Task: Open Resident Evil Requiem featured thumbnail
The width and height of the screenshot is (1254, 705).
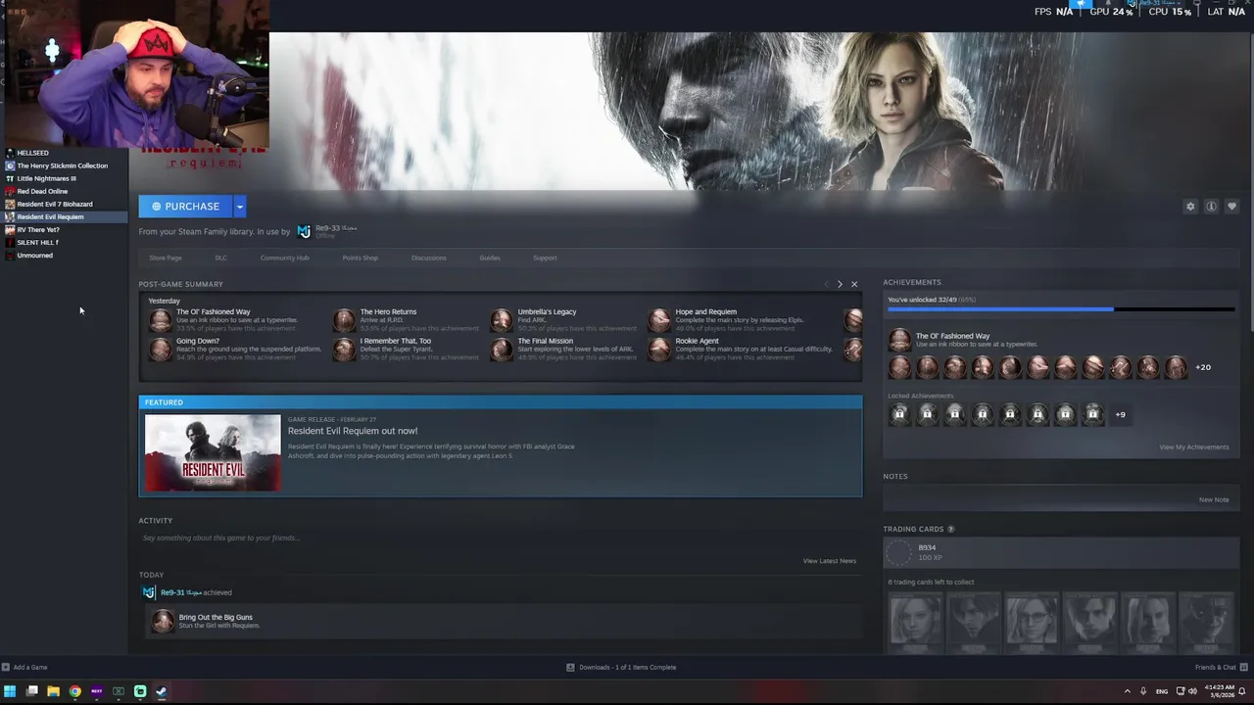Action: click(x=213, y=452)
